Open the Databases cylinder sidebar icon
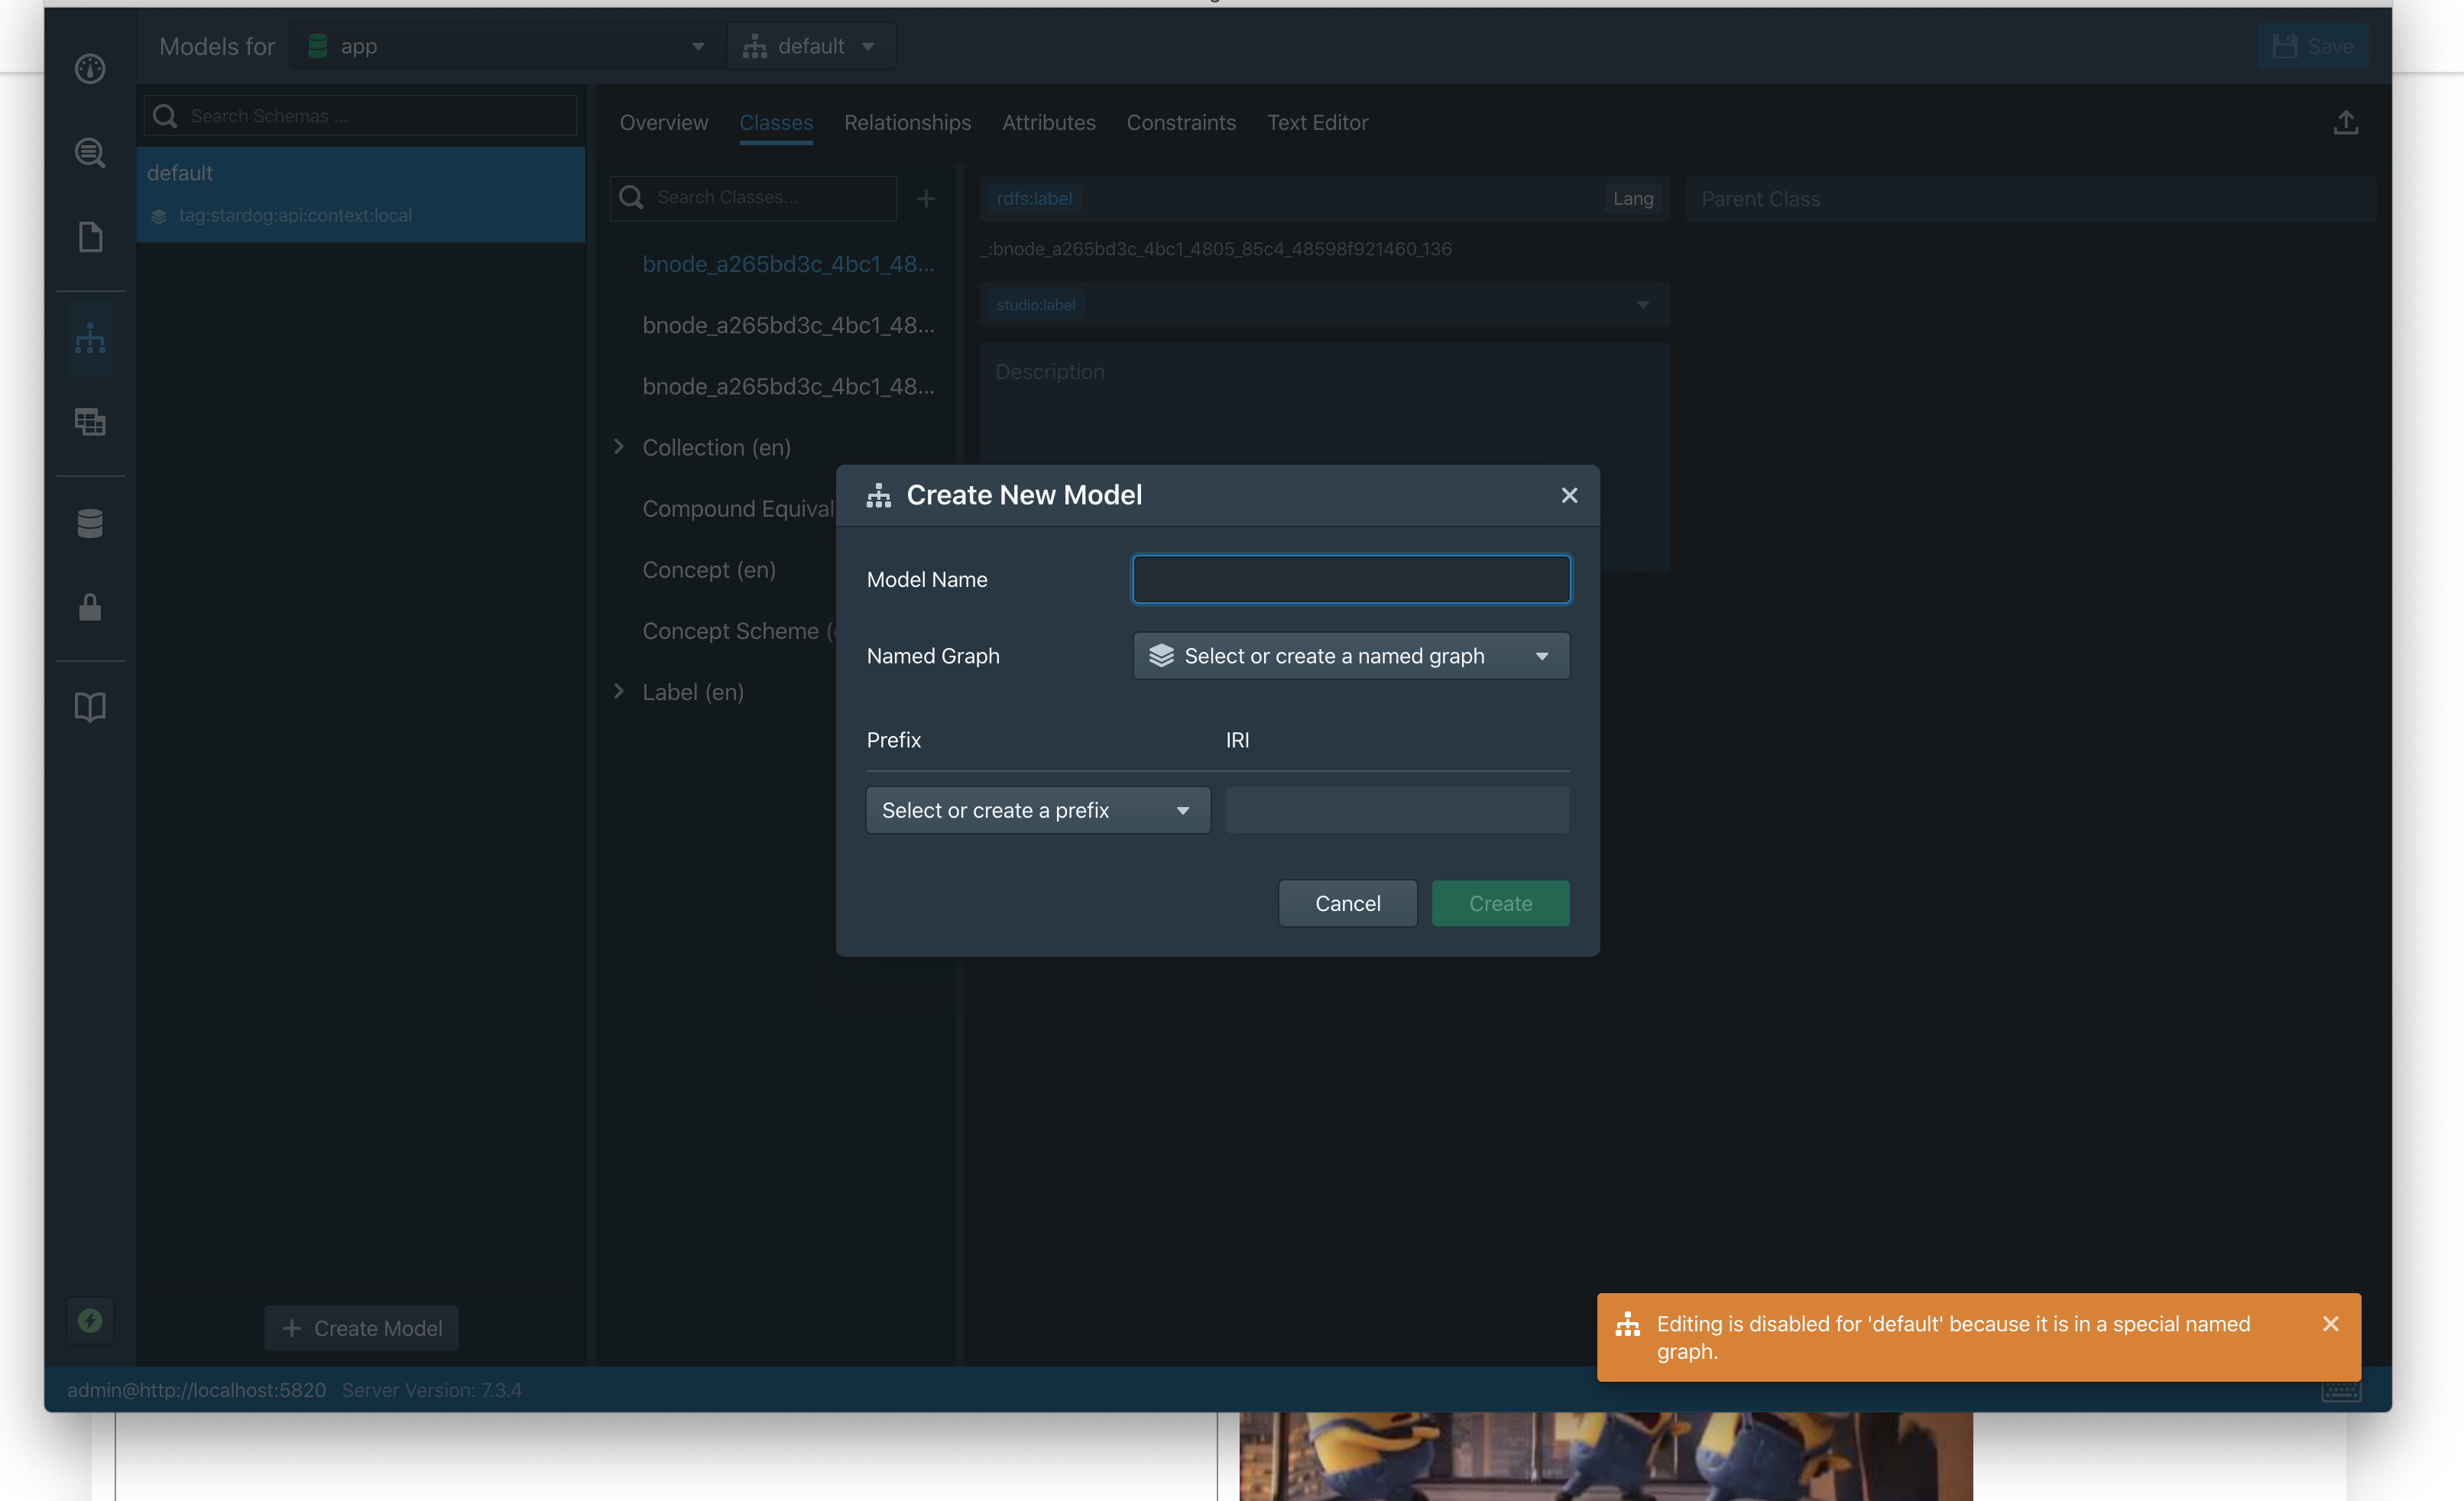Viewport: 2464px width, 1501px height. (x=90, y=523)
